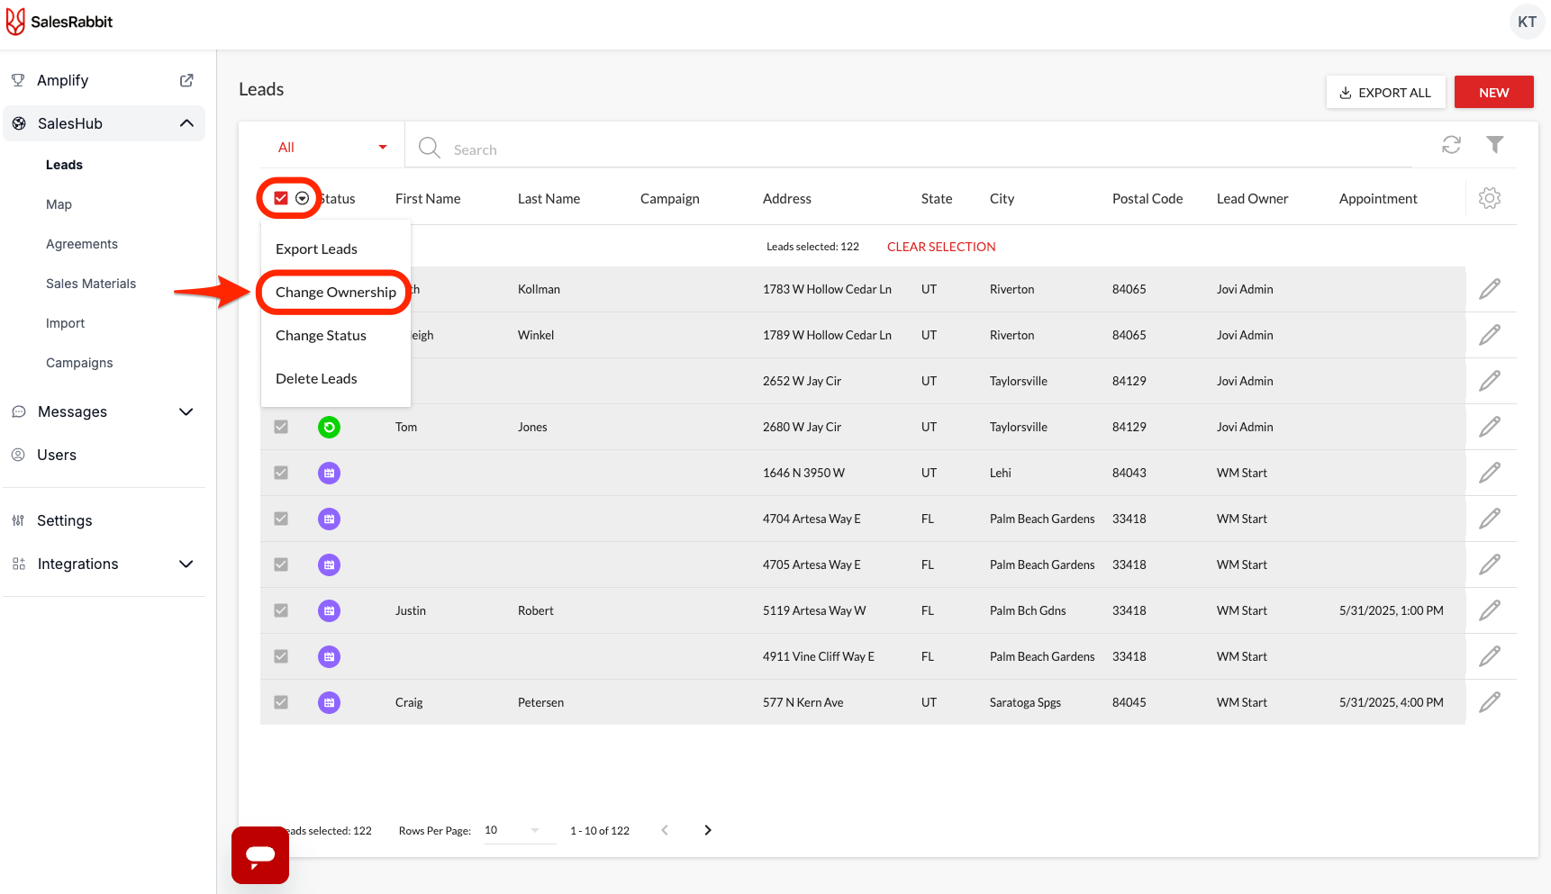Go to the next page of leads
This screenshot has height=894, width=1551.
point(708,830)
